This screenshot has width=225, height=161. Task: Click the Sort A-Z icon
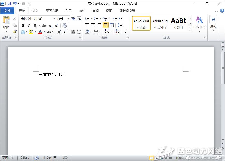coord(117,31)
